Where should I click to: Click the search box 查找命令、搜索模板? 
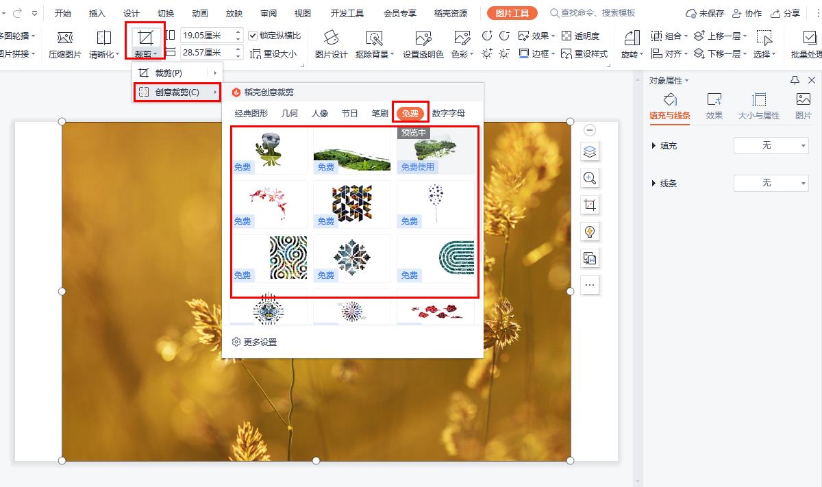pyautogui.click(x=593, y=13)
